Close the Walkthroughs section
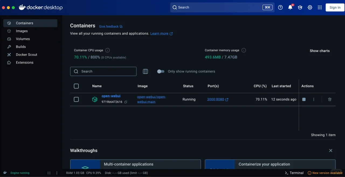This screenshot has height=177, width=345. tap(331, 151)
